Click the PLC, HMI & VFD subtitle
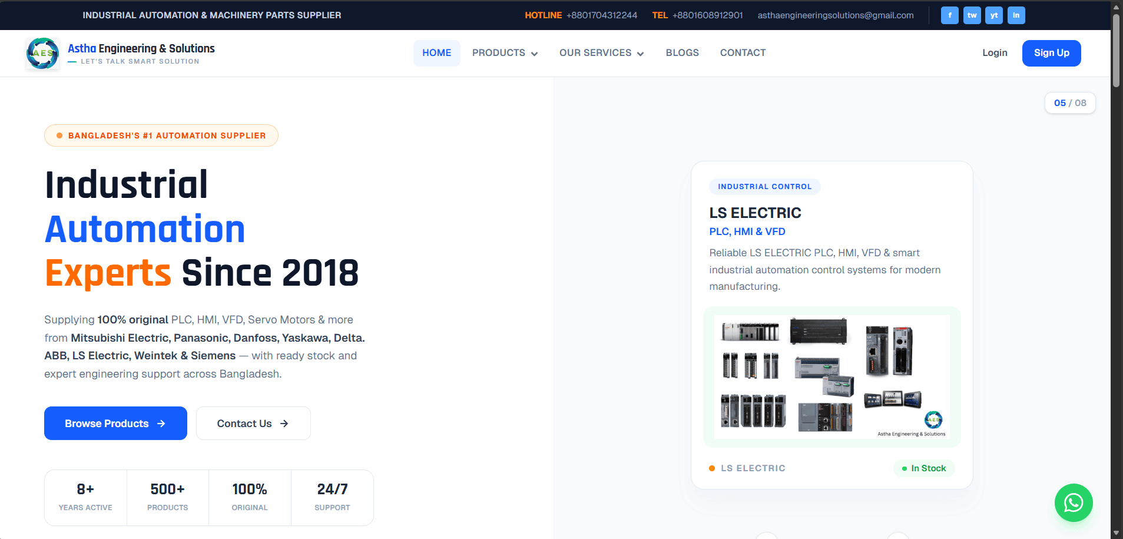Image resolution: width=1123 pixels, height=539 pixels. pyautogui.click(x=747, y=232)
